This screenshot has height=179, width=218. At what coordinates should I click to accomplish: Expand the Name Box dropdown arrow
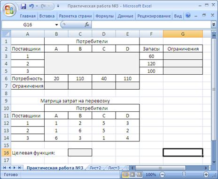pos(56,25)
